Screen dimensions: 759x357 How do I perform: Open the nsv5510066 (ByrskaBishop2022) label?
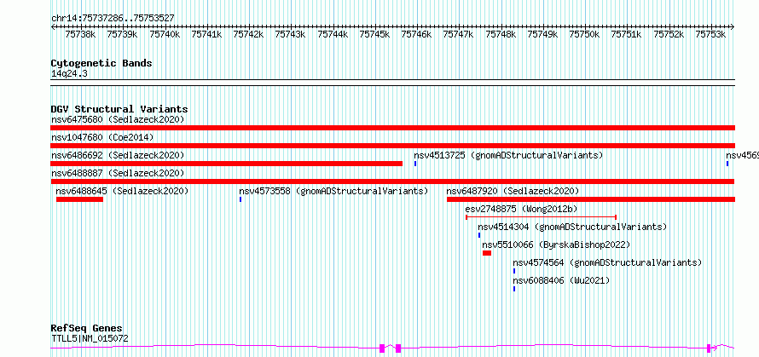pos(556,245)
